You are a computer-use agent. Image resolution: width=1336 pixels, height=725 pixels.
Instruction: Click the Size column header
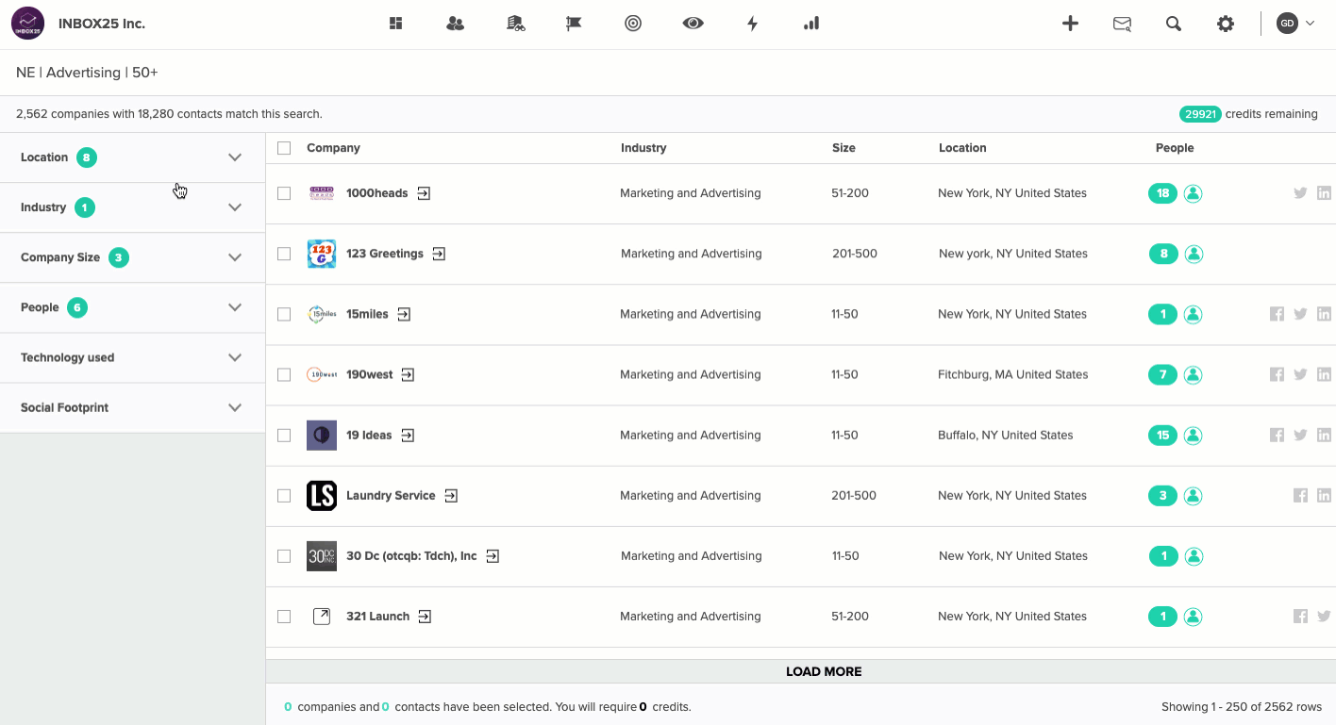pyautogui.click(x=843, y=148)
